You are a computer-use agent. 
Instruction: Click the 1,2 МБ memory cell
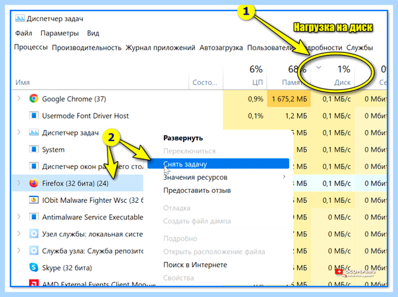coord(296,115)
